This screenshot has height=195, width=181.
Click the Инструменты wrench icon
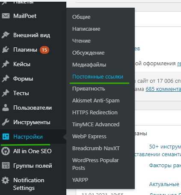[6, 122]
